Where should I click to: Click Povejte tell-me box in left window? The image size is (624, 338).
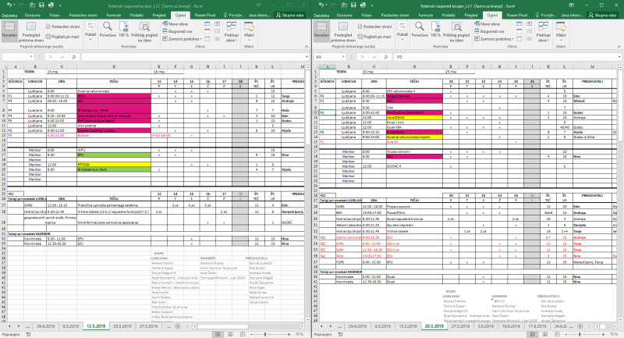tap(234, 15)
